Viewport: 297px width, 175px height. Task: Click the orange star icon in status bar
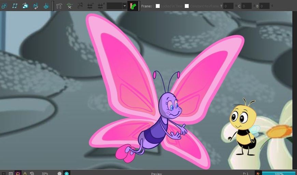point(258,173)
